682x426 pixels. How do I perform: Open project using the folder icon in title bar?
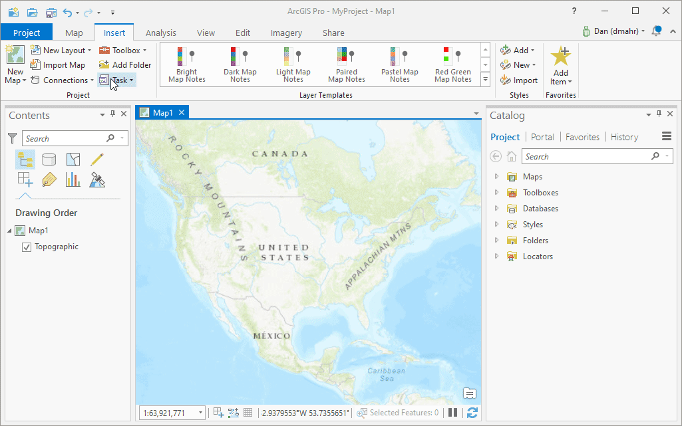coord(32,12)
